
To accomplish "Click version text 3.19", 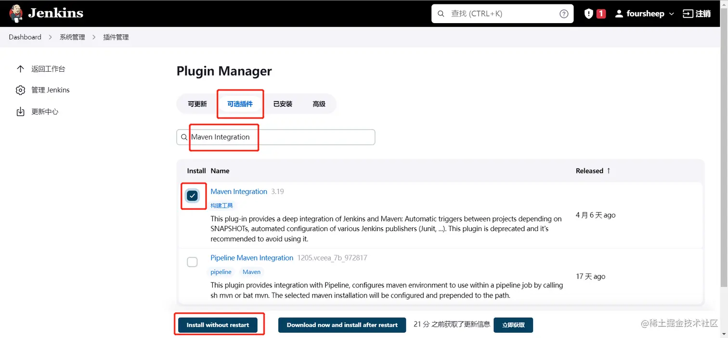I will coord(277,192).
